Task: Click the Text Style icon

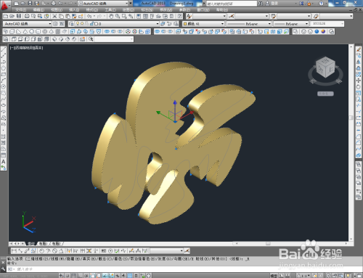Action: [189, 16]
